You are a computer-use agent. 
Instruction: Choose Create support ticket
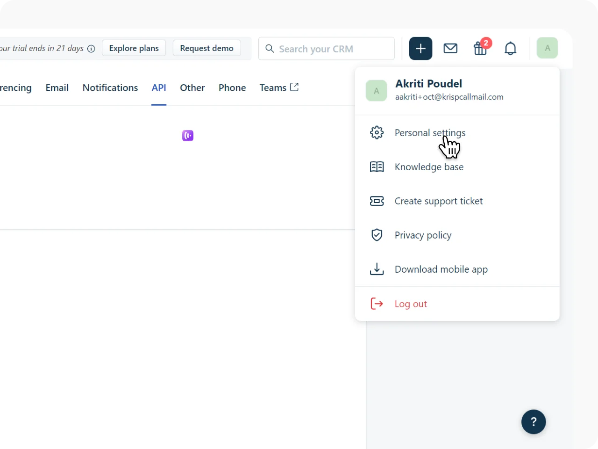457,201
